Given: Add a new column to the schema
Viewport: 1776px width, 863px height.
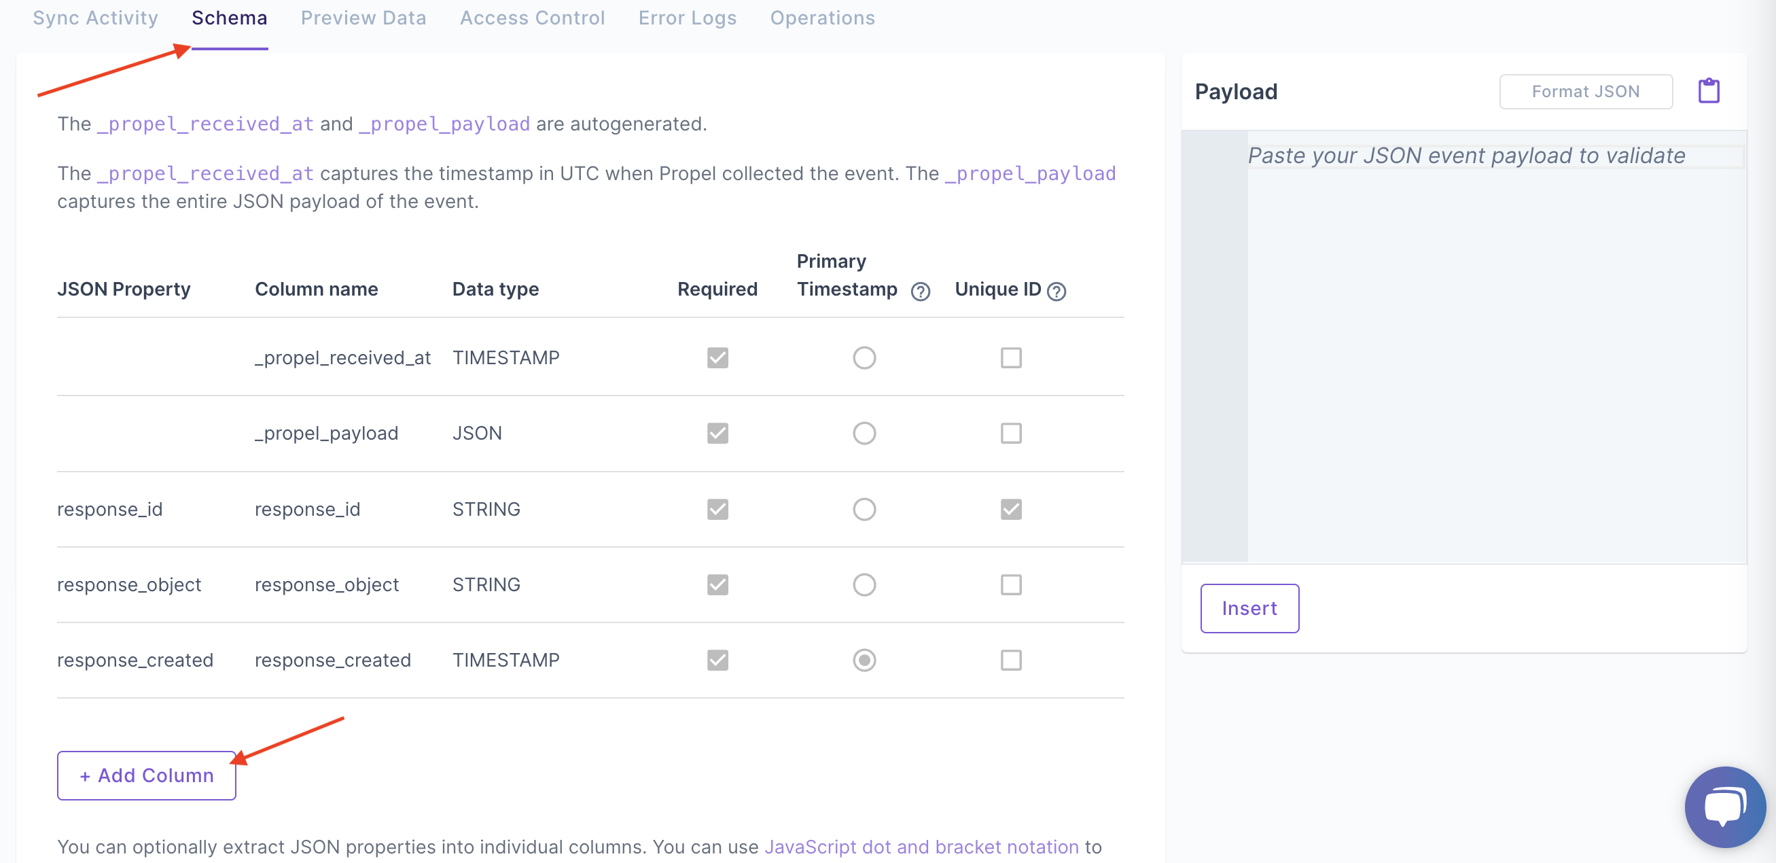Looking at the screenshot, I should pos(145,775).
